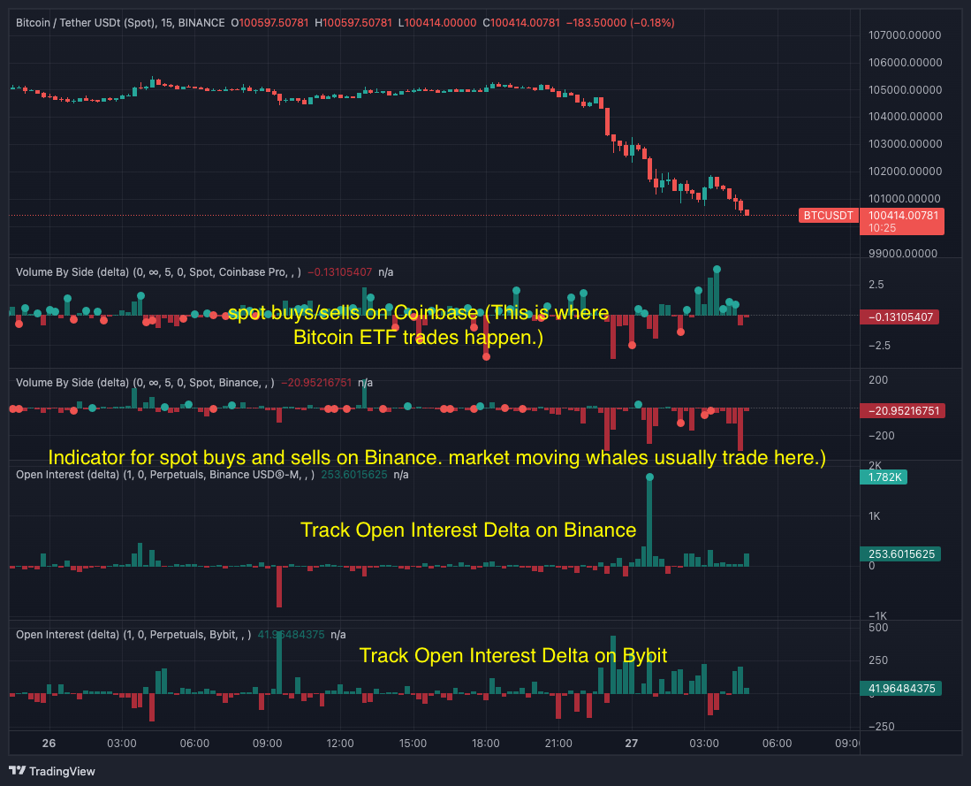The height and width of the screenshot is (786, 971).
Task: Click the 1K scale label in Binance open interest pane
Action: pyautogui.click(x=874, y=516)
